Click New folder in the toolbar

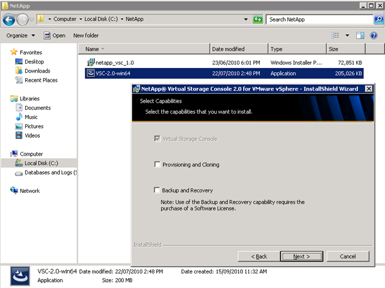pyautogui.click(x=86, y=35)
